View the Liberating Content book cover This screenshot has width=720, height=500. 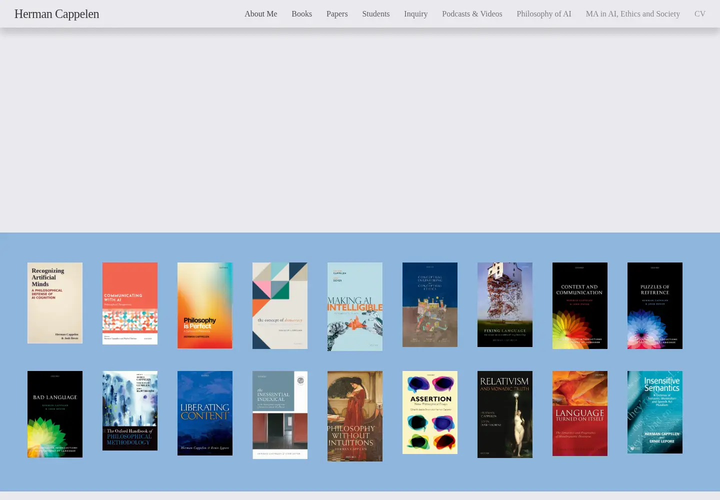click(x=205, y=413)
